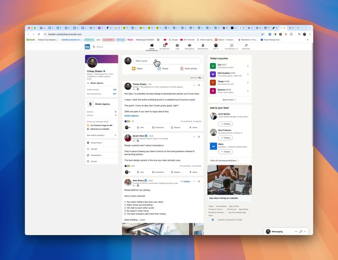Open Privacy & Terms footer dropdown

[216, 209]
